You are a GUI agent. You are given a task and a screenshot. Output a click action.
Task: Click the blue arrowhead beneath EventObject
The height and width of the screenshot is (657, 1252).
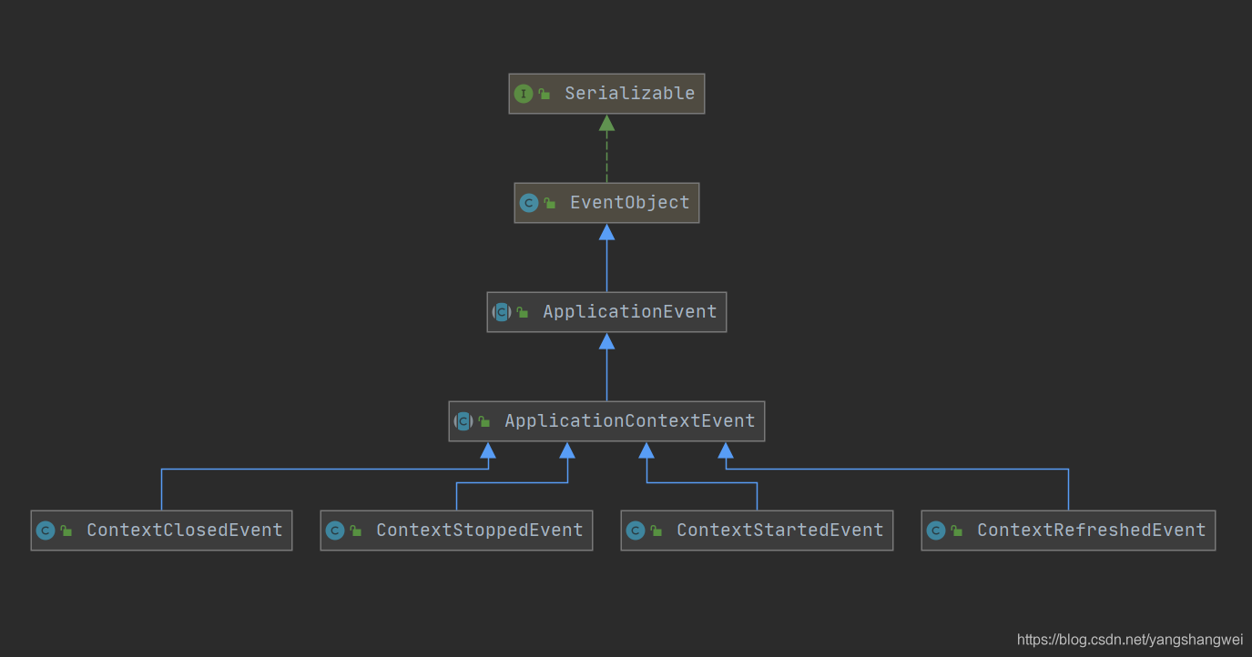(x=606, y=232)
